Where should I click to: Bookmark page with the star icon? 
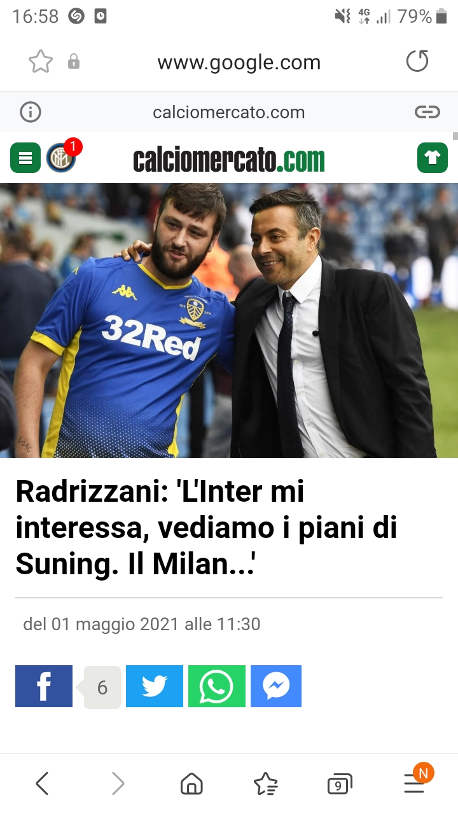click(x=41, y=62)
